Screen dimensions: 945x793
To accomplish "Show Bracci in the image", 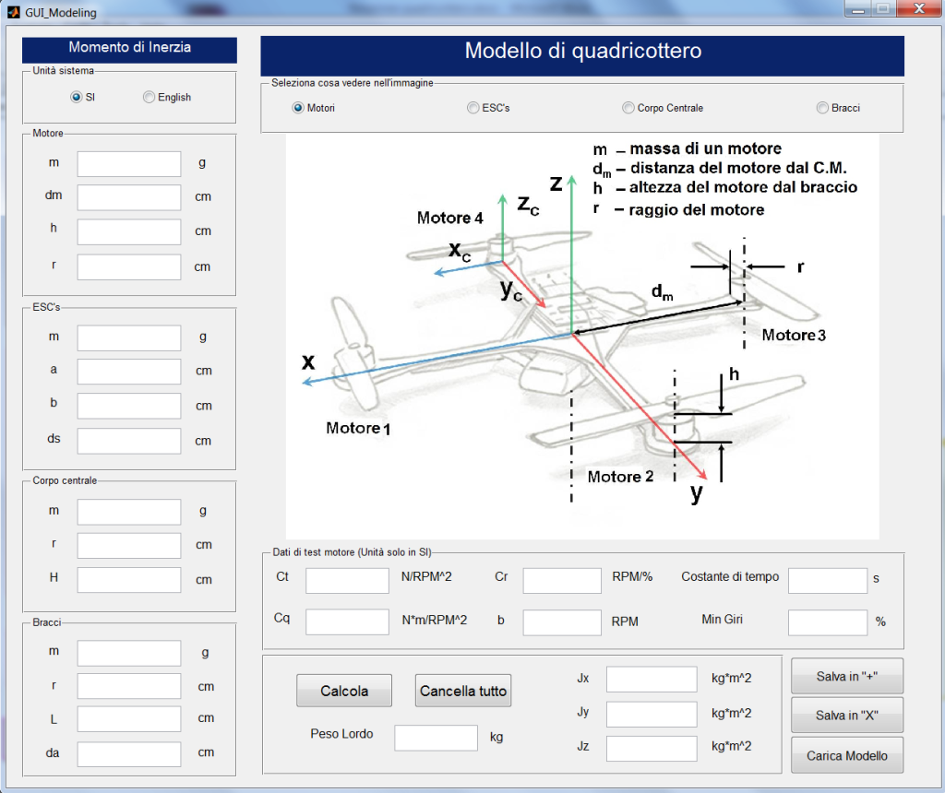I will tap(822, 108).
